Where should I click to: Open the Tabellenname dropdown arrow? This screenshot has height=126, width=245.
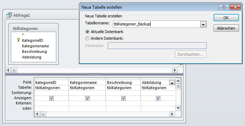pyautogui.click(x=203, y=24)
